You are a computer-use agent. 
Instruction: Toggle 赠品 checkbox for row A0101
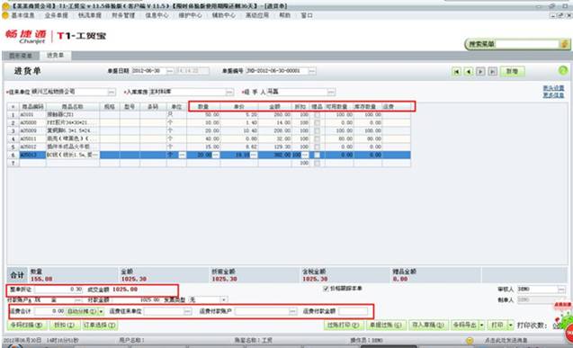[x=317, y=115]
